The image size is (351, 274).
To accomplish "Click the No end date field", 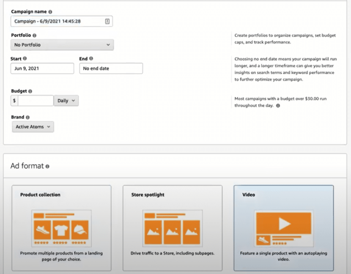I will [x=111, y=68].
